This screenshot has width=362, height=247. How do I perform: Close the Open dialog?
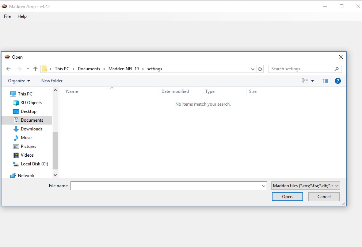(x=340, y=57)
